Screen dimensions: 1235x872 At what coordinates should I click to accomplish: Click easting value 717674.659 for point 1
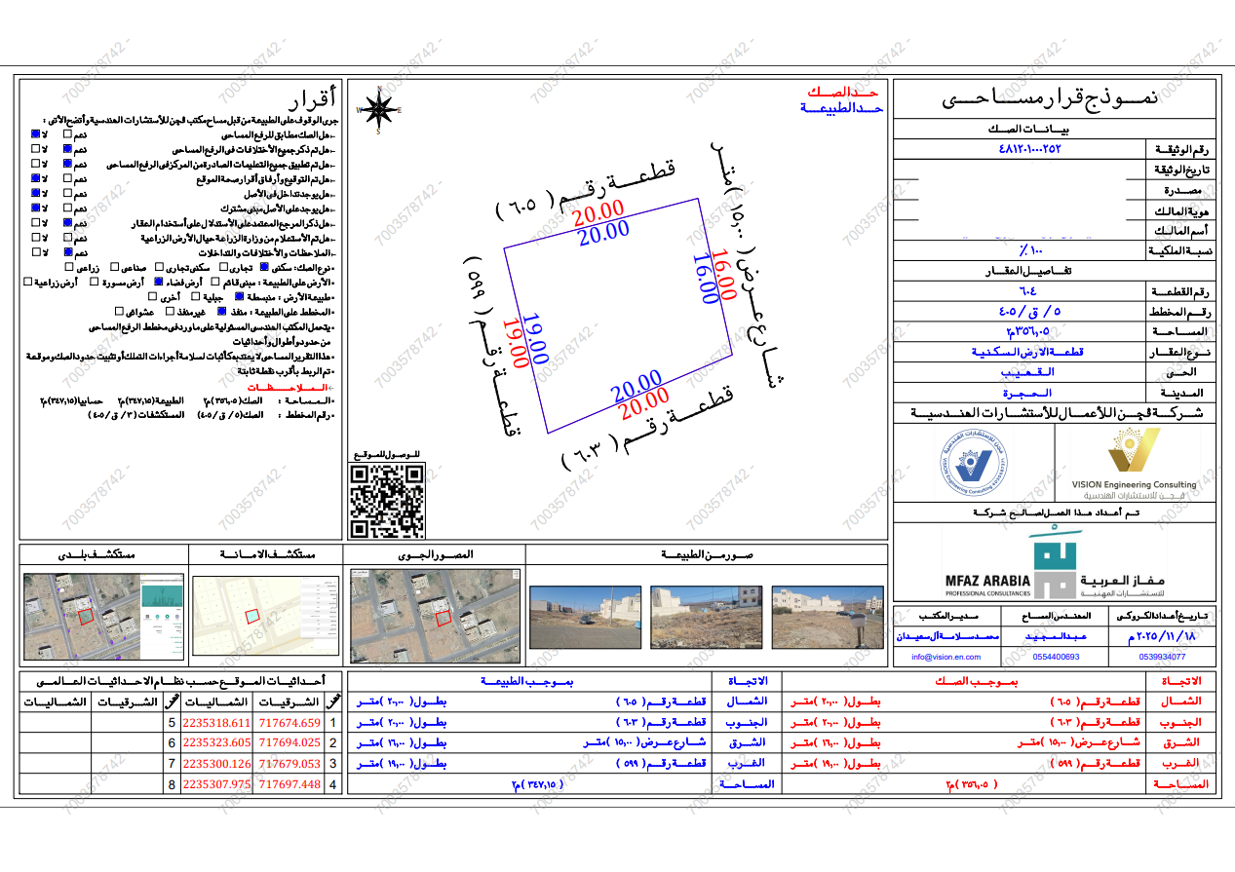(291, 723)
